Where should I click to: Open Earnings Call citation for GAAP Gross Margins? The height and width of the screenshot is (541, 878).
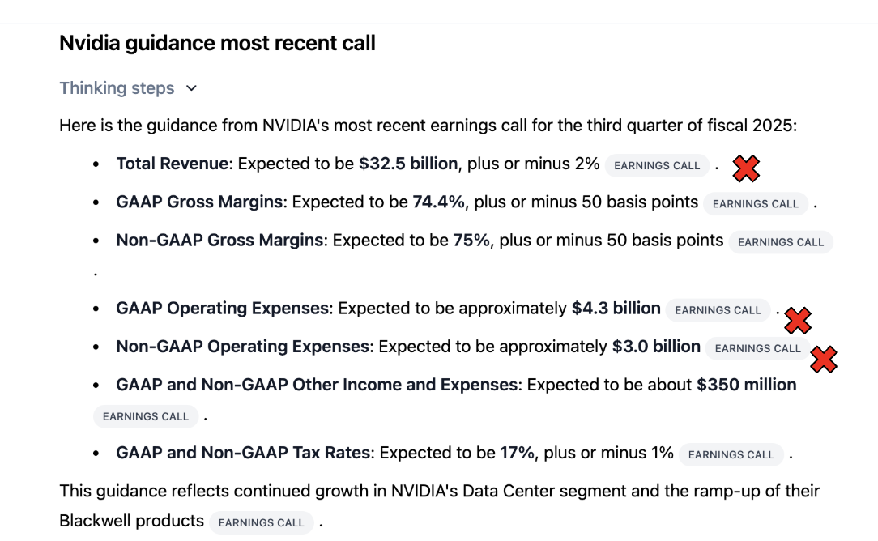pyautogui.click(x=755, y=203)
